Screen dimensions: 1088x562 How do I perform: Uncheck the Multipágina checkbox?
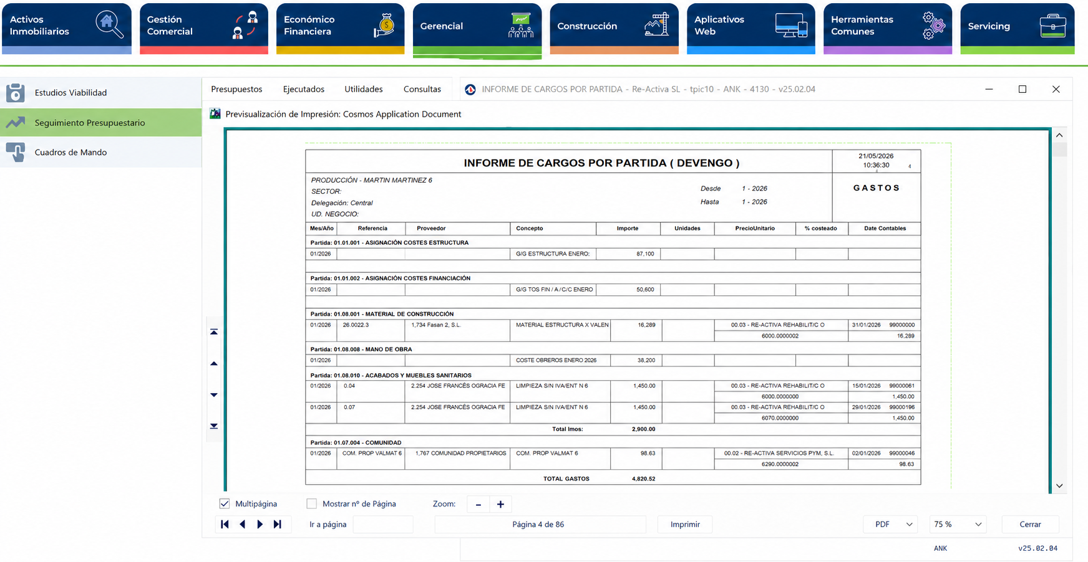[225, 503]
